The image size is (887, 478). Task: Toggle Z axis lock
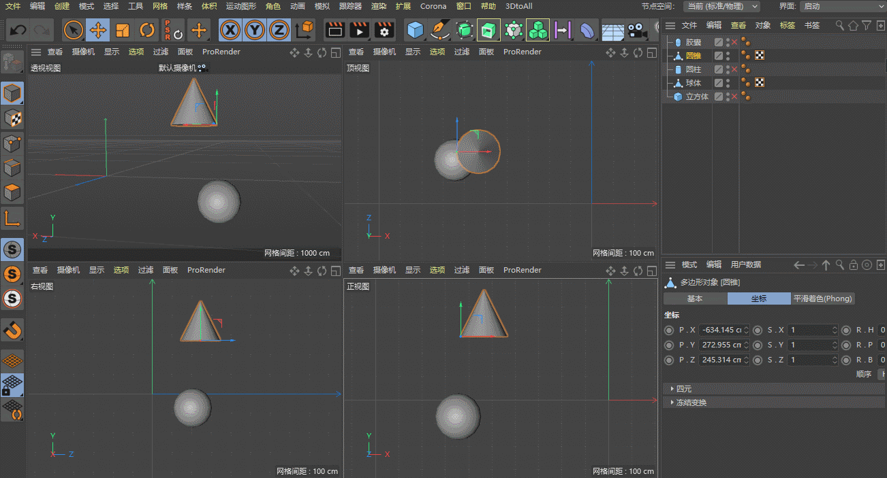(279, 30)
